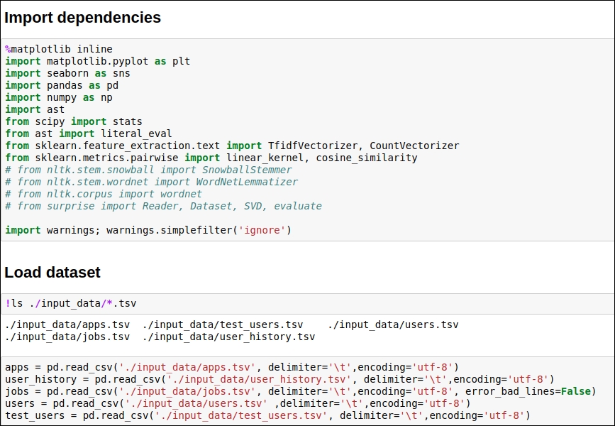
Task: Click the commented WordNetLemmatizer import line
Action: point(151,182)
